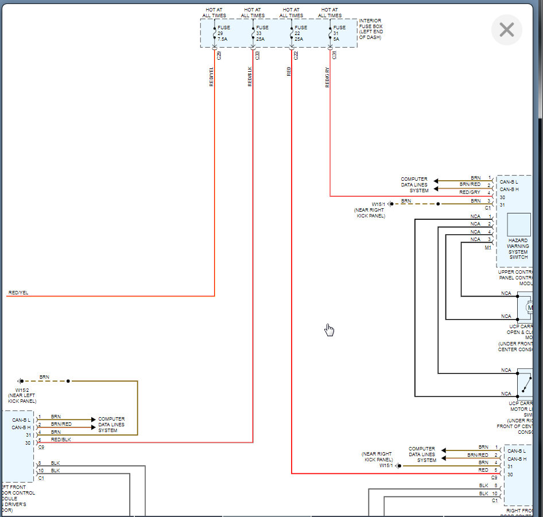Click the 'RED/BLK' label at pin 5
Screen dimensions: 543x517
[x=61, y=440]
